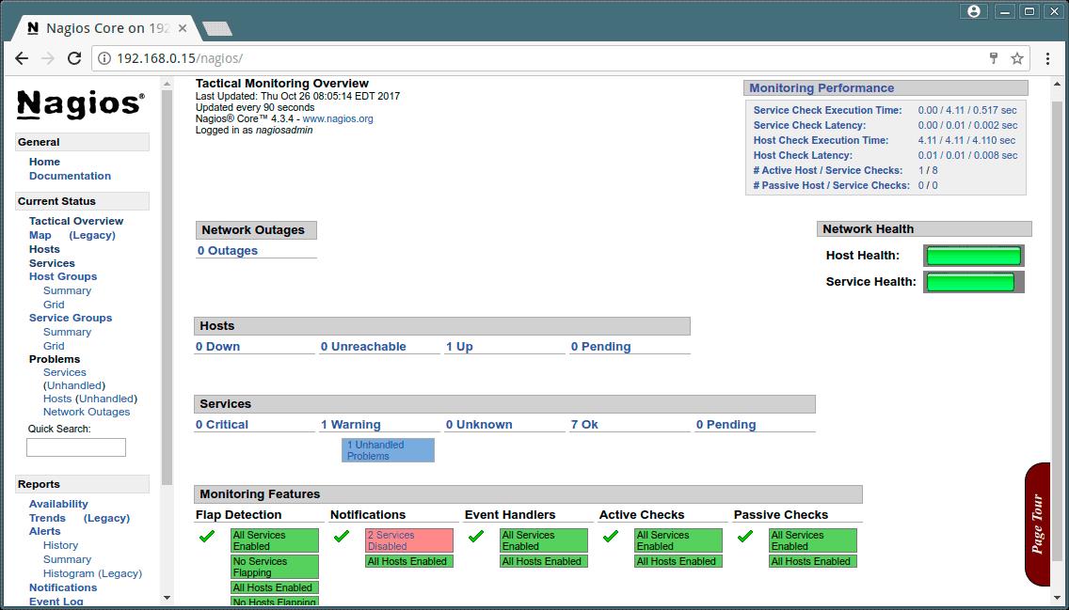
Task: View the 7 Ok services
Action: pos(583,424)
